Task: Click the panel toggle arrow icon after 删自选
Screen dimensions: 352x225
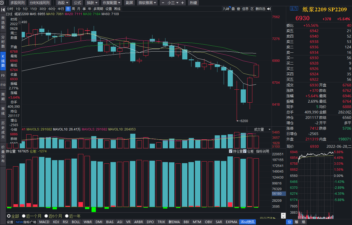Action: [269, 9]
